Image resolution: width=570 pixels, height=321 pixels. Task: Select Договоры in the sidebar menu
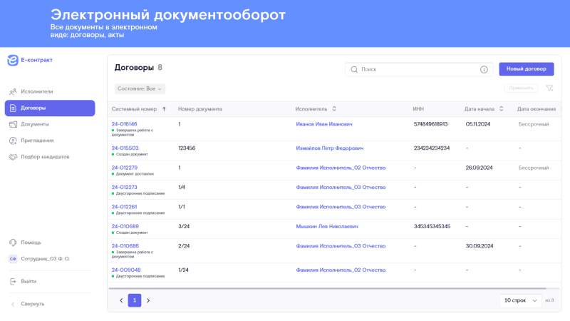point(50,108)
